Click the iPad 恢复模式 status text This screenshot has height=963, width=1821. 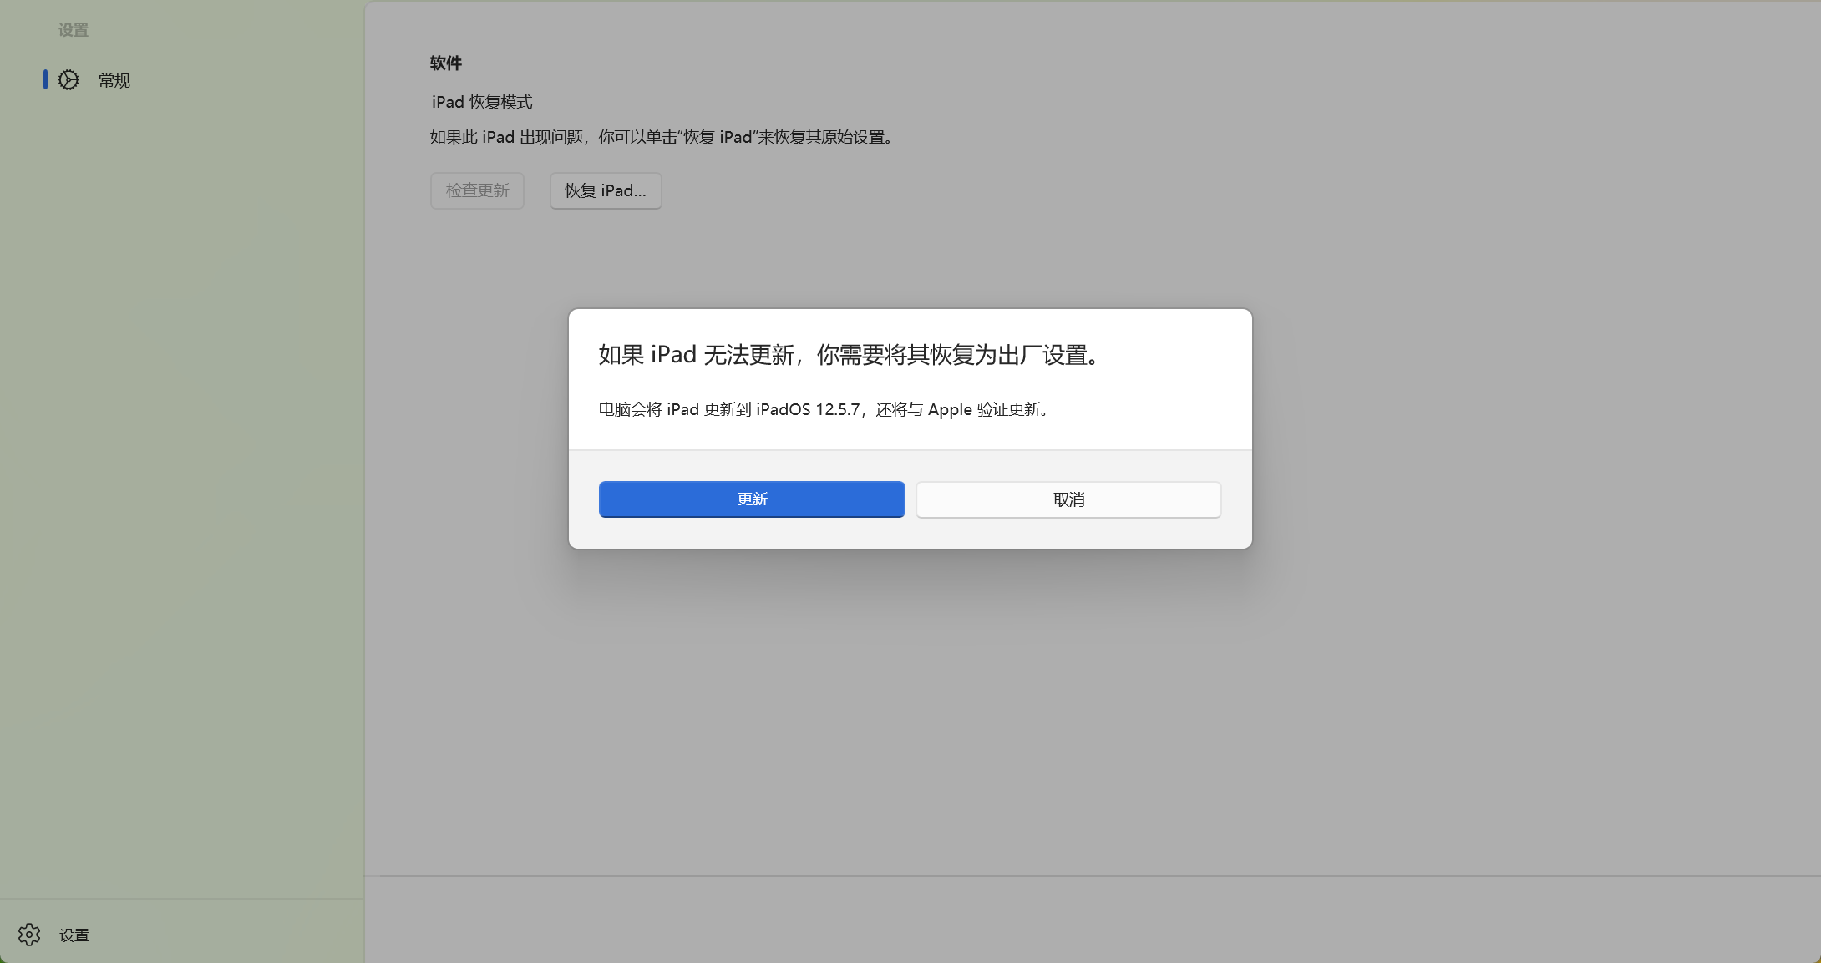(482, 102)
